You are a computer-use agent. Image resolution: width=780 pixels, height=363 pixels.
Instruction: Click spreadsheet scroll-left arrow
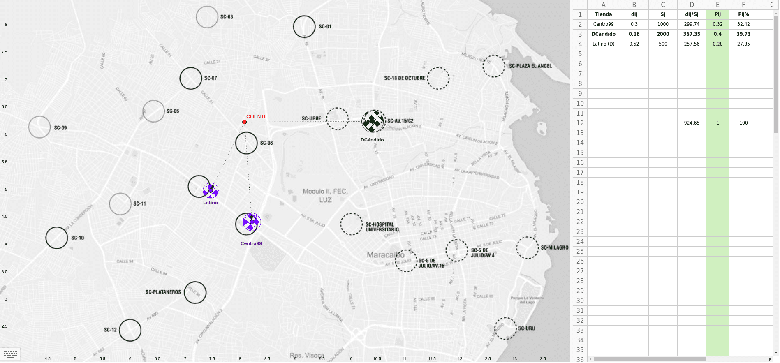pyautogui.click(x=590, y=359)
